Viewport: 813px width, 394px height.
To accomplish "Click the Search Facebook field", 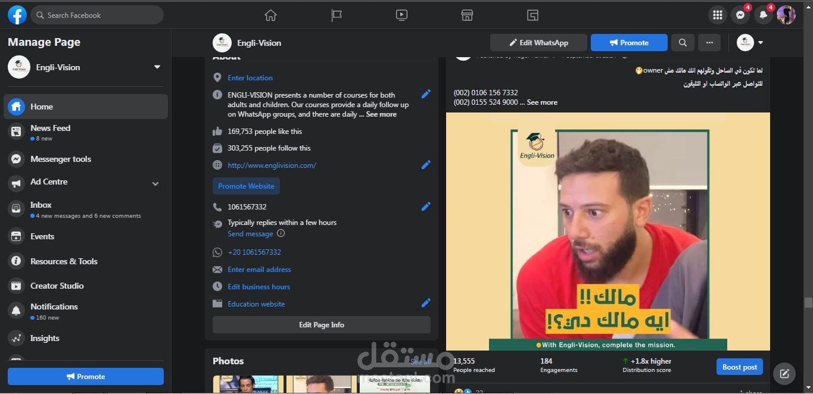I will [97, 15].
